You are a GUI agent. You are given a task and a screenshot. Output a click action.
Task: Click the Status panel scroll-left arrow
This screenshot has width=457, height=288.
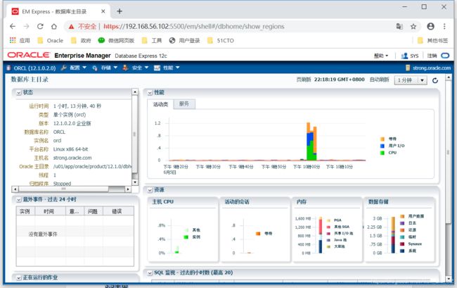click(15, 189)
